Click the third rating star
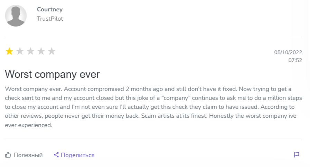 click(31, 52)
